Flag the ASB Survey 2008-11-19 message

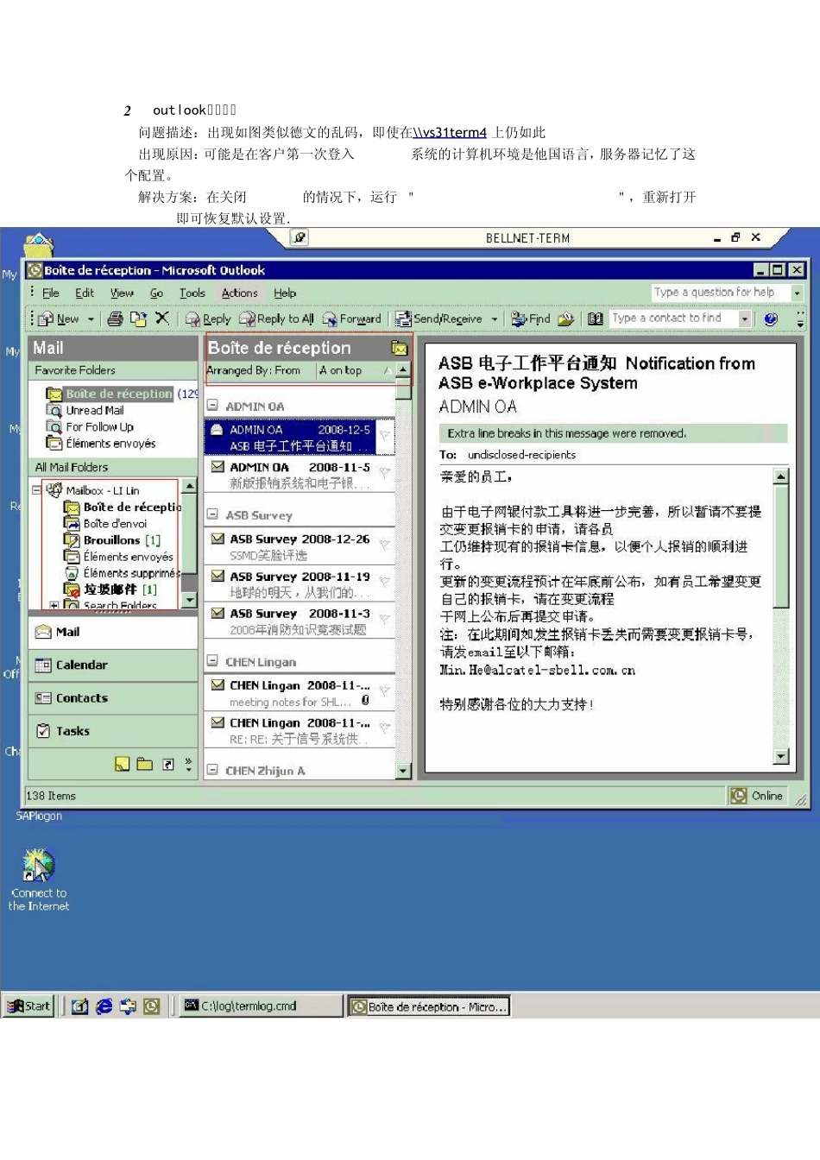click(x=385, y=583)
